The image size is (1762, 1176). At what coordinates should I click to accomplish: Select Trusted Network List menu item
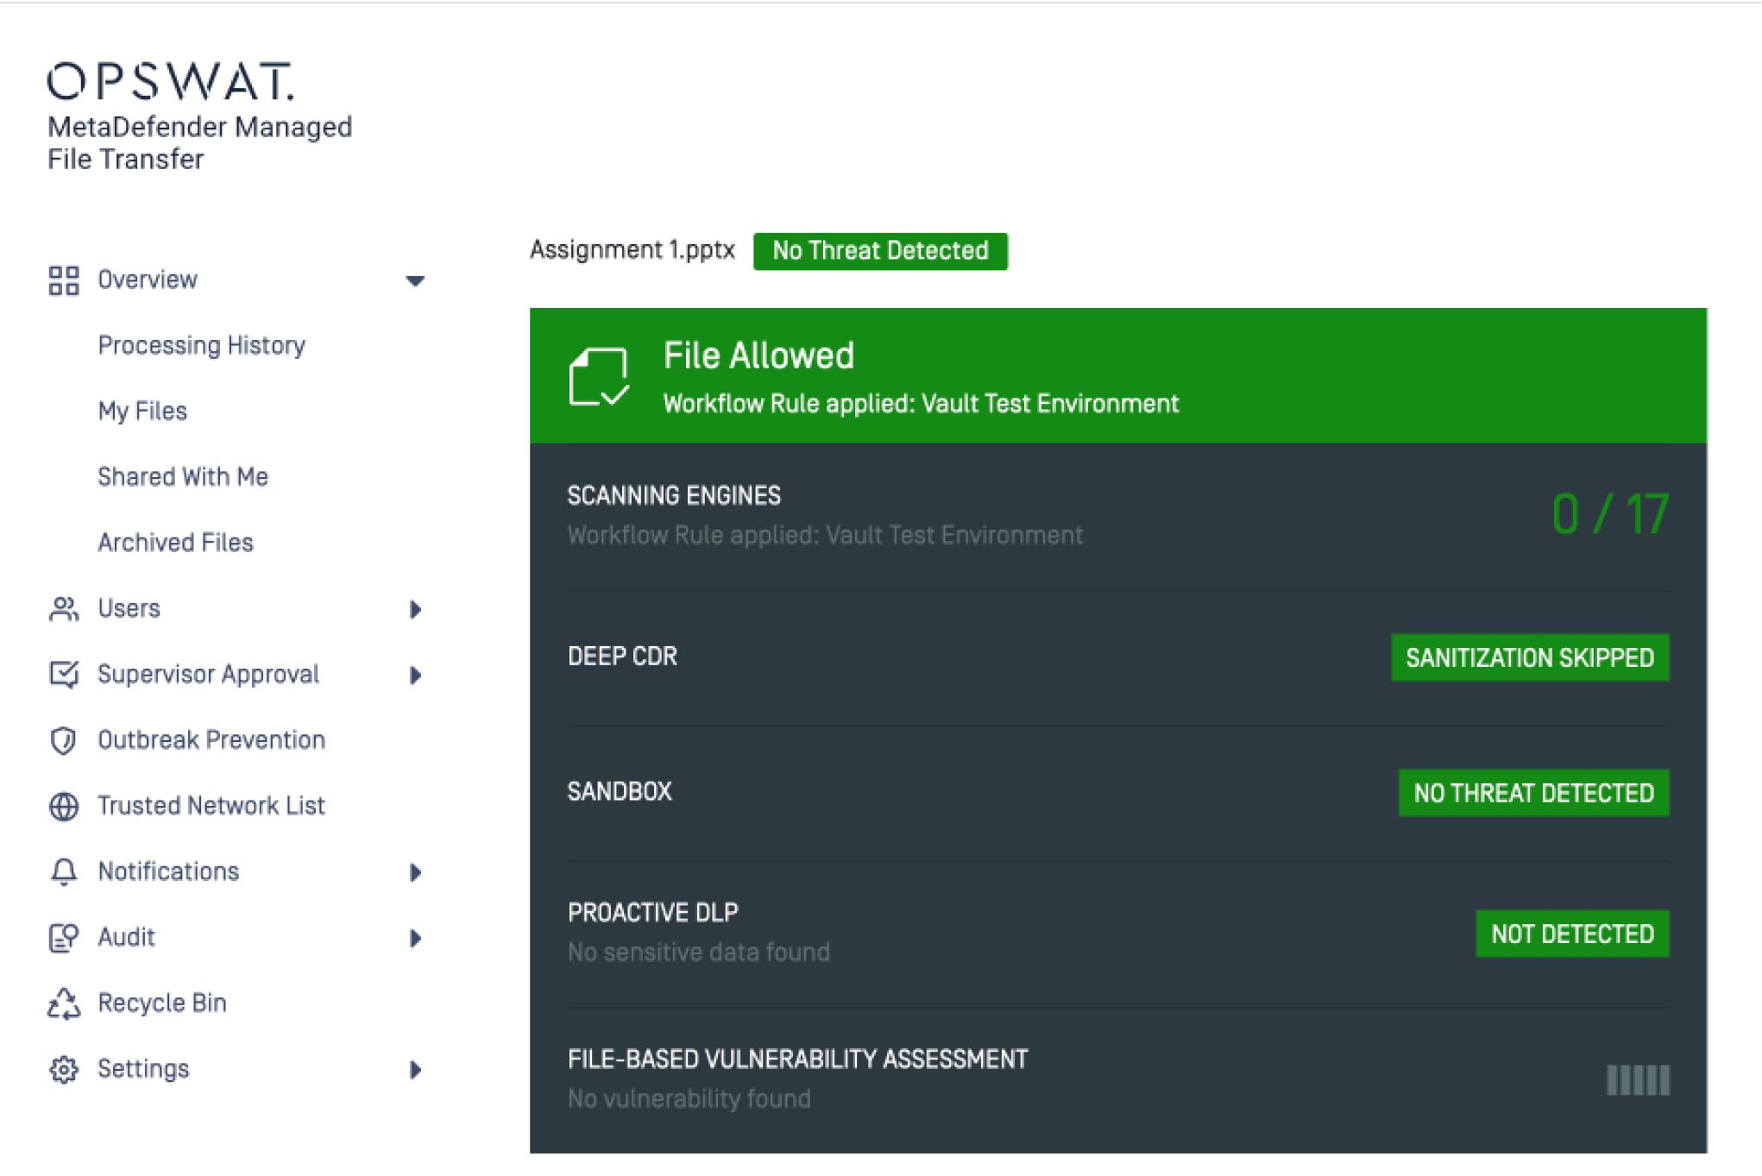click(x=211, y=805)
